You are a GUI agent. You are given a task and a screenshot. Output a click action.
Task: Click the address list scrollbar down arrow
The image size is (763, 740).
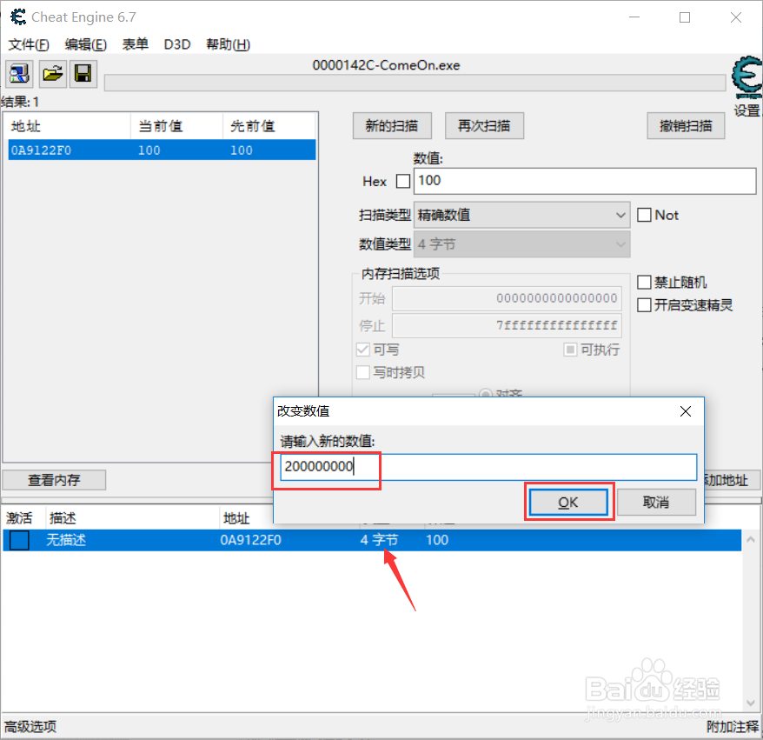click(751, 703)
